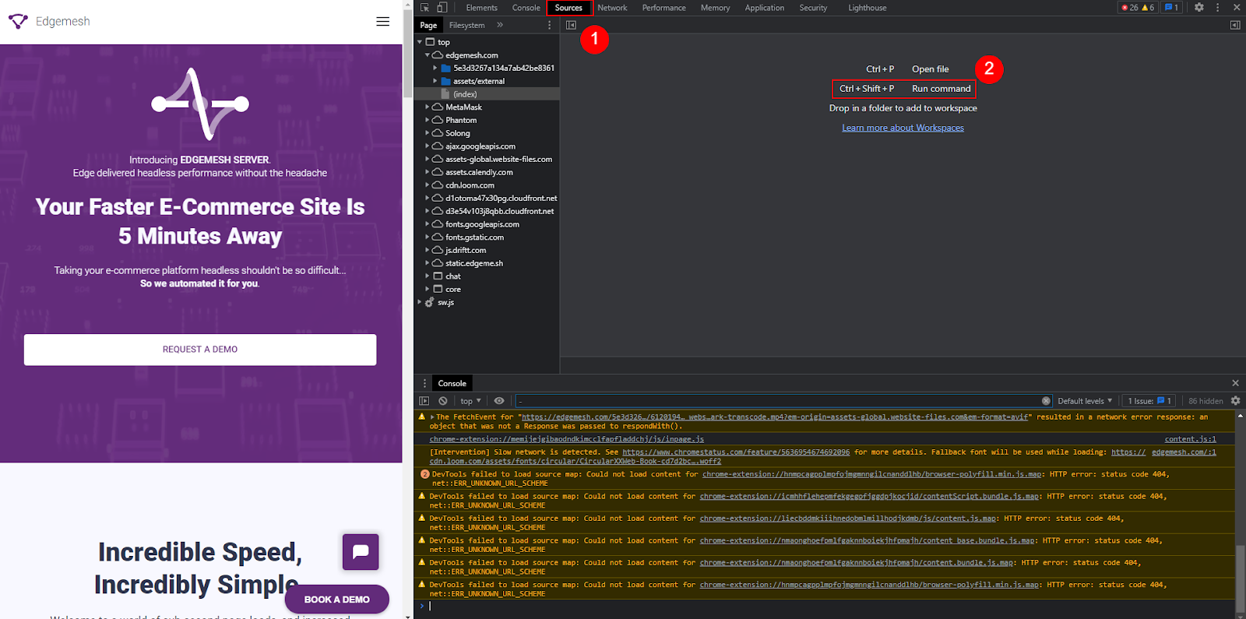Click the console prompt input line
This screenshot has height=619, width=1246.
pos(825,606)
